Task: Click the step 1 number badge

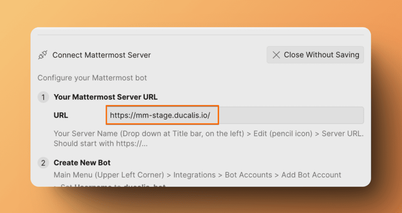Action: 43,97
